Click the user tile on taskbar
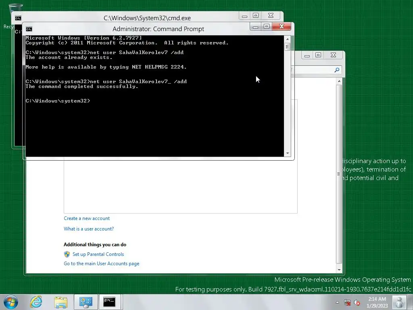This screenshot has width=413, height=310. pos(399,302)
